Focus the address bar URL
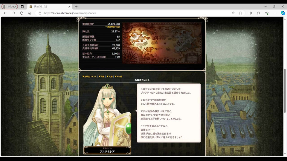The height and width of the screenshot is (161, 287). click(70, 13)
